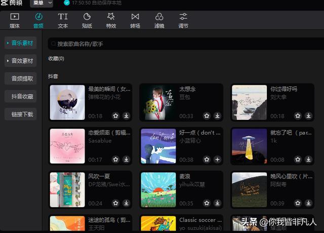The height and width of the screenshot is (233, 324).
Task: Open the 菜单 dropdown menu
Action: point(42,3)
